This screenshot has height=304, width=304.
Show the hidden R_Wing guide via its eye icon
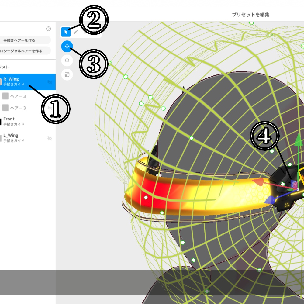click(50, 81)
